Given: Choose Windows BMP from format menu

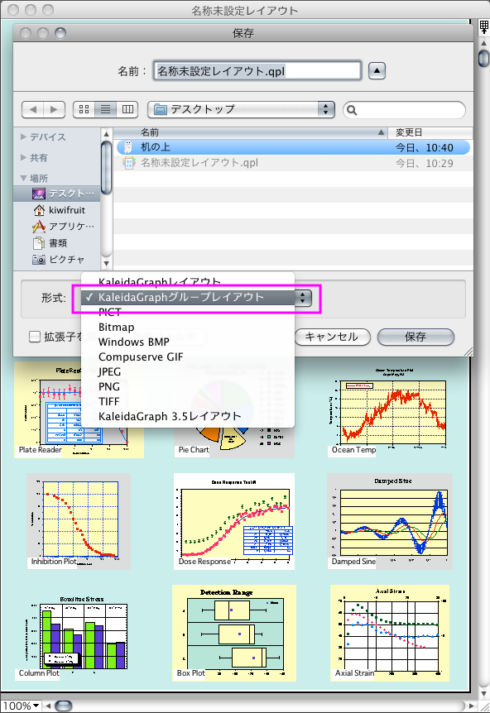Looking at the screenshot, I should (x=134, y=342).
